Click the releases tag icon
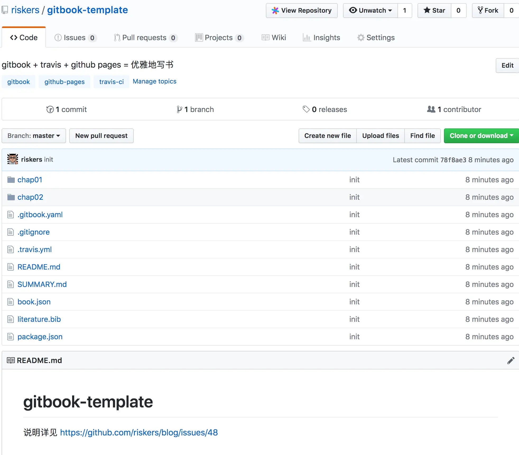This screenshot has height=455, width=519. (306, 109)
